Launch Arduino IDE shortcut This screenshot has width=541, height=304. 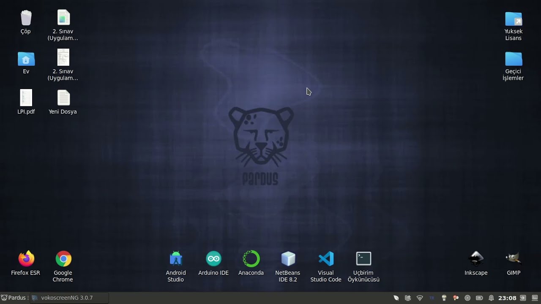coord(213,263)
